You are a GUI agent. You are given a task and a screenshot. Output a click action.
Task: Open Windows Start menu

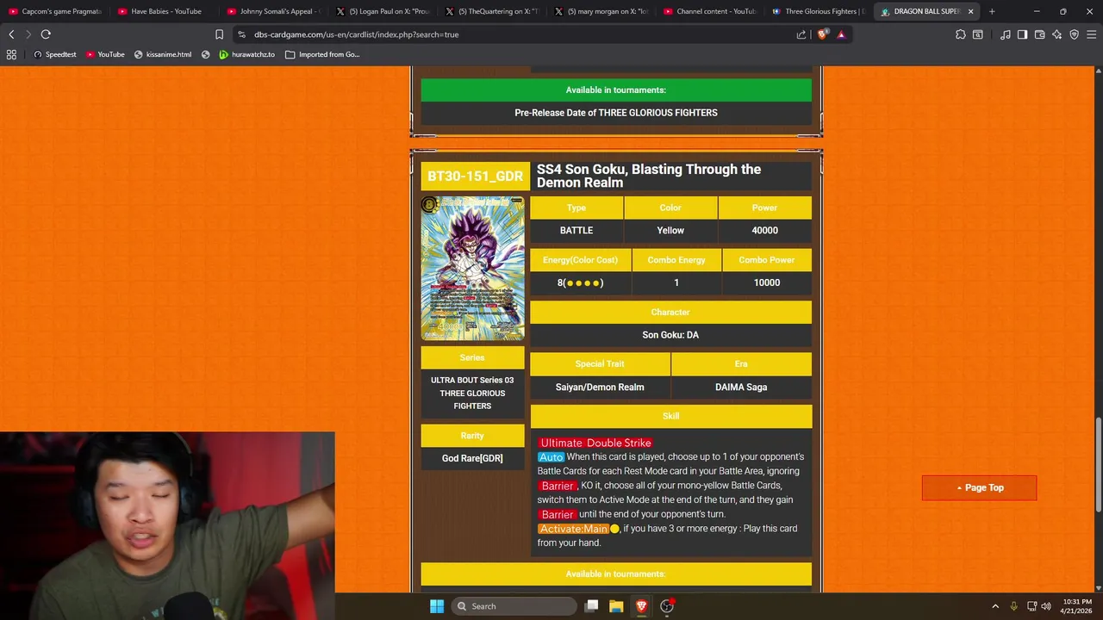point(437,606)
